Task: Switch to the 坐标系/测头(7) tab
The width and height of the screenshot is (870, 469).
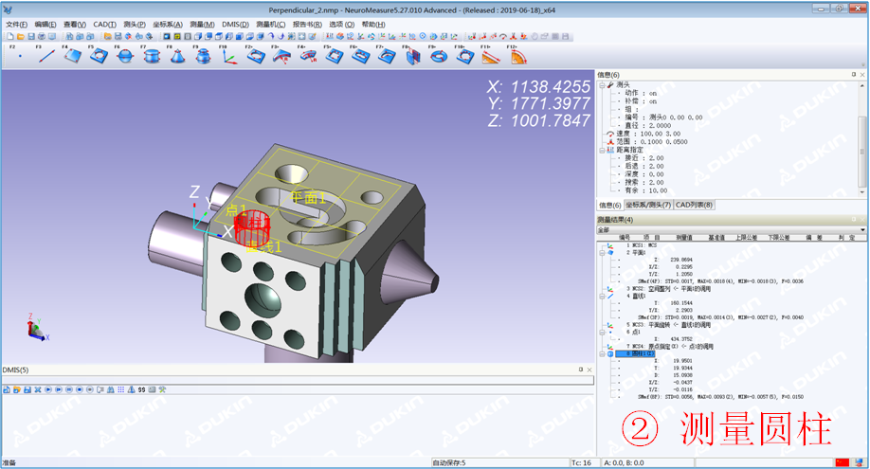Action: tap(648, 205)
